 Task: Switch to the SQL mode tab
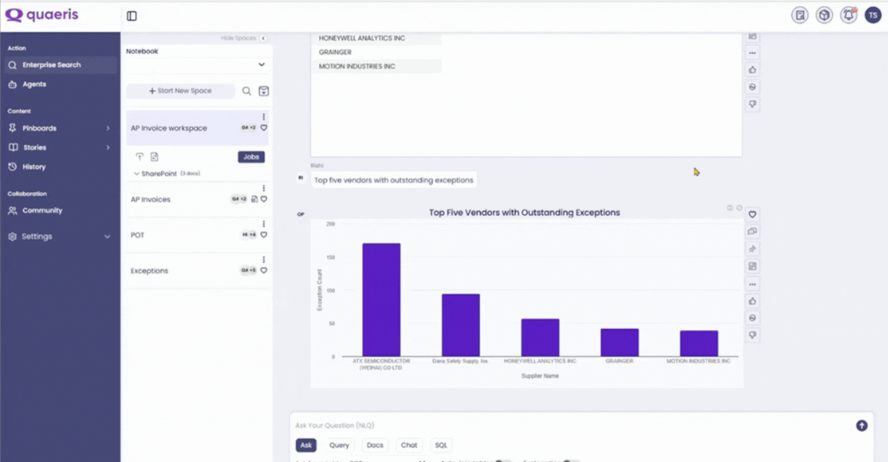pyautogui.click(x=440, y=445)
